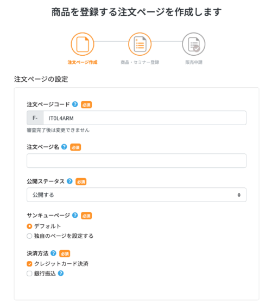Viewport: 272px width, 306px height.
Task: Open help for 注文ページコード
Action: click(x=75, y=104)
